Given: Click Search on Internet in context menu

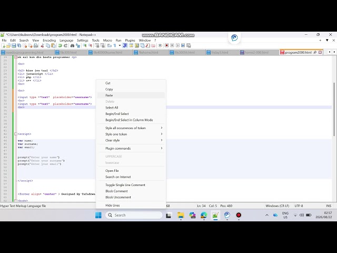Looking at the screenshot, I should click(x=131, y=177).
